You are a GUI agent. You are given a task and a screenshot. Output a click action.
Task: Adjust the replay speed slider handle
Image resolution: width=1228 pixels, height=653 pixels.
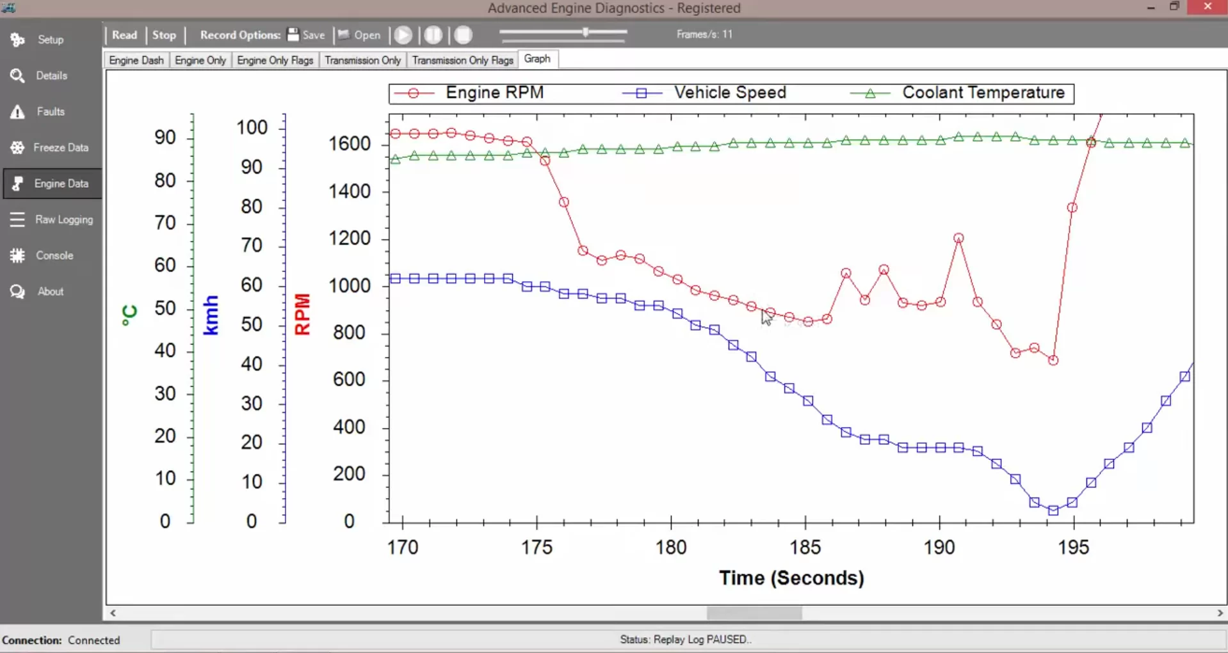coord(586,32)
